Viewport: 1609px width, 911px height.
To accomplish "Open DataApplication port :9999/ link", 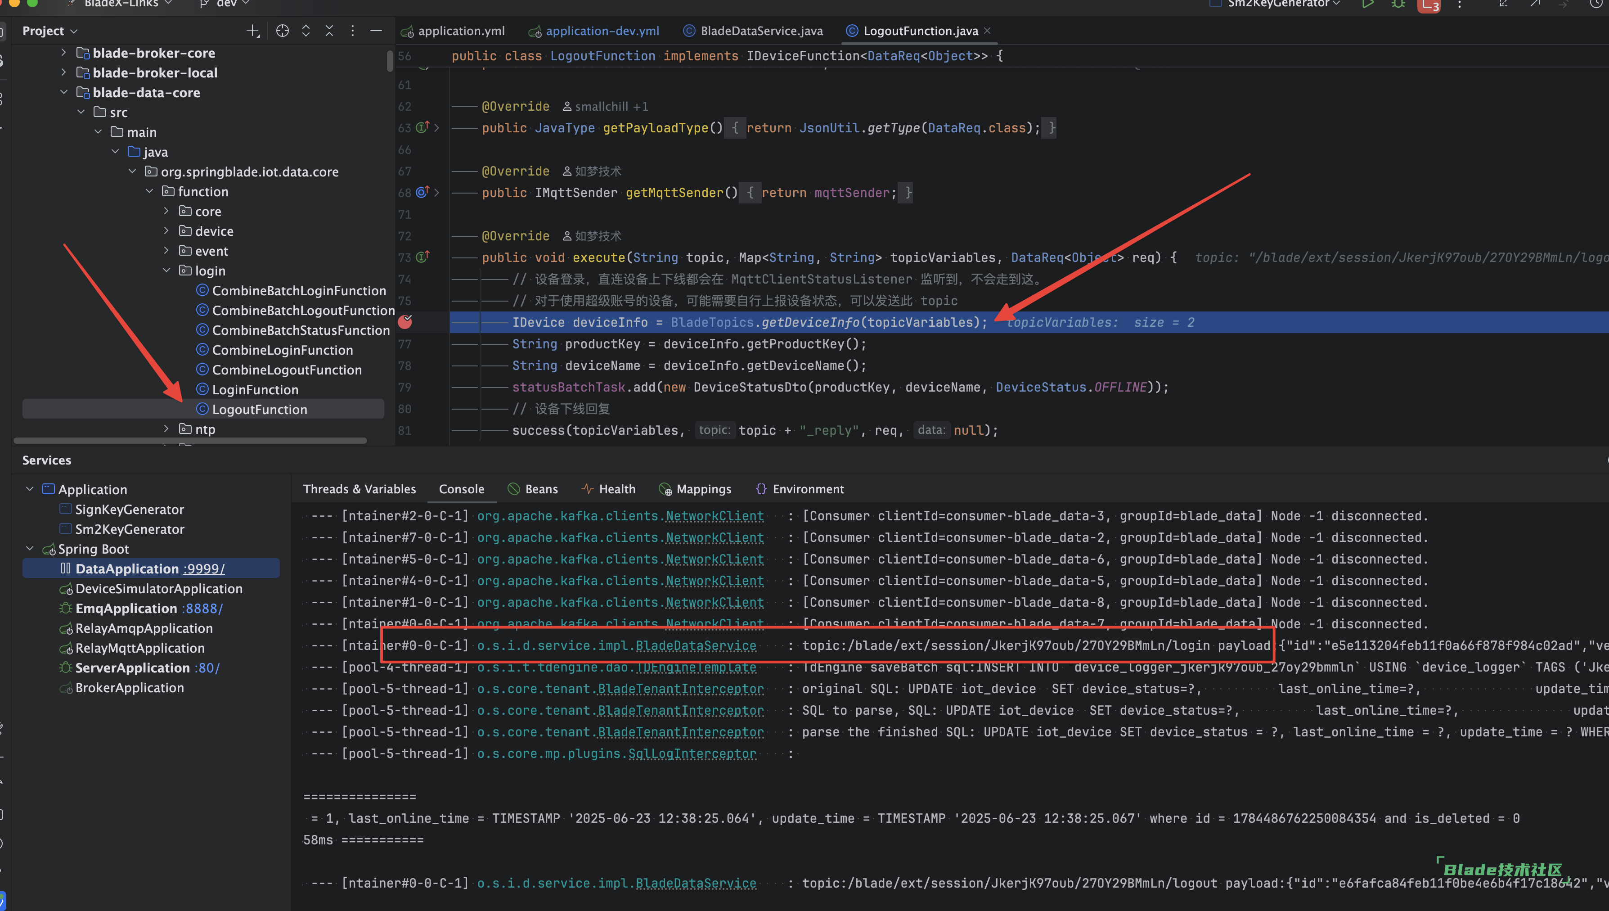I will click(203, 569).
